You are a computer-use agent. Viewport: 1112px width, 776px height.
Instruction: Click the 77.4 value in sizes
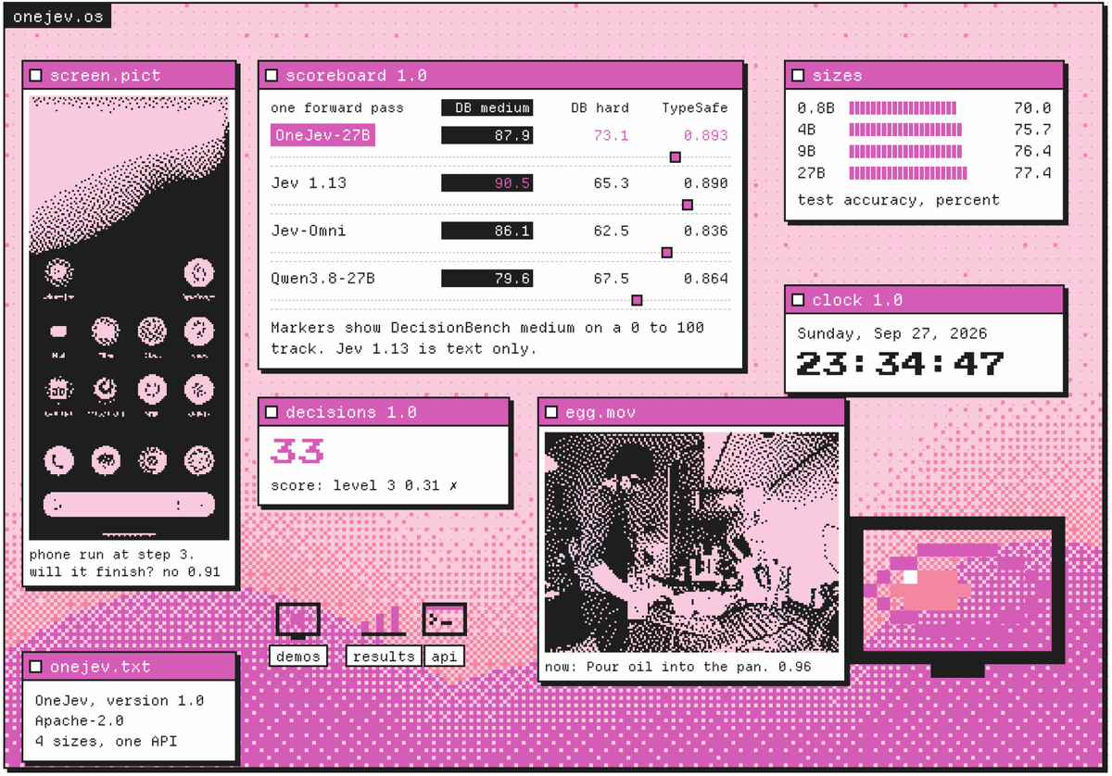pyautogui.click(x=1032, y=172)
